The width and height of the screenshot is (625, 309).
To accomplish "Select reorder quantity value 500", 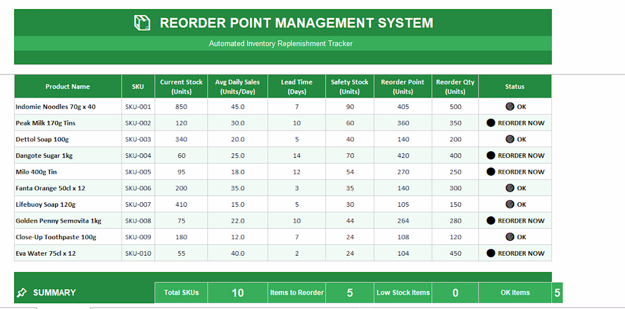I will (455, 106).
